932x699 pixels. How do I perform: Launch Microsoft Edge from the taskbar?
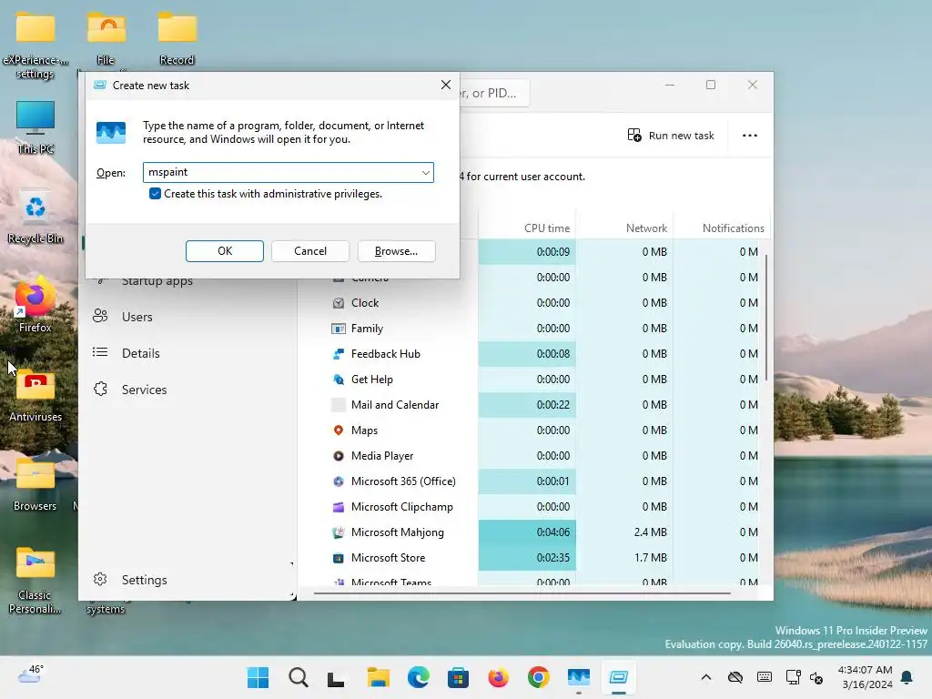tap(419, 677)
